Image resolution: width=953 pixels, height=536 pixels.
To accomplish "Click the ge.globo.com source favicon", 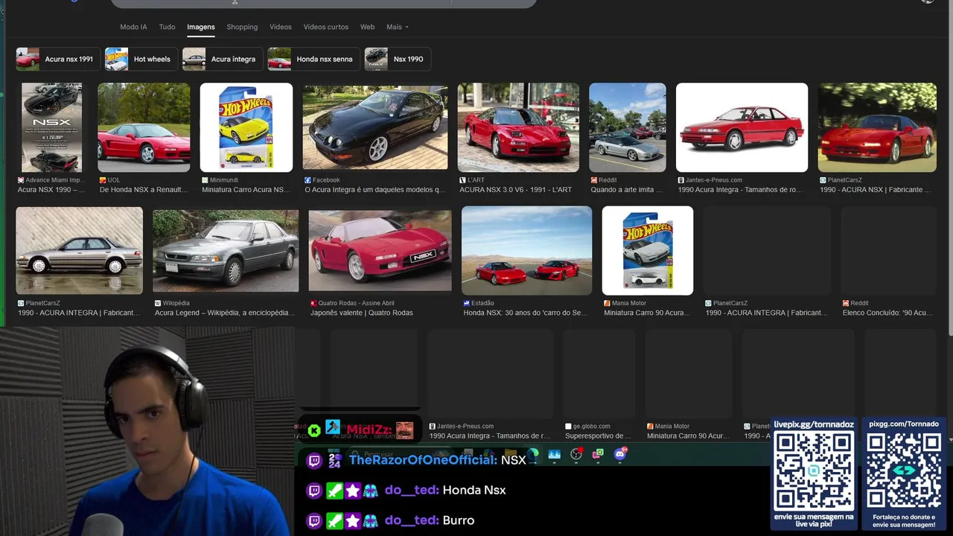I will 568,427.
